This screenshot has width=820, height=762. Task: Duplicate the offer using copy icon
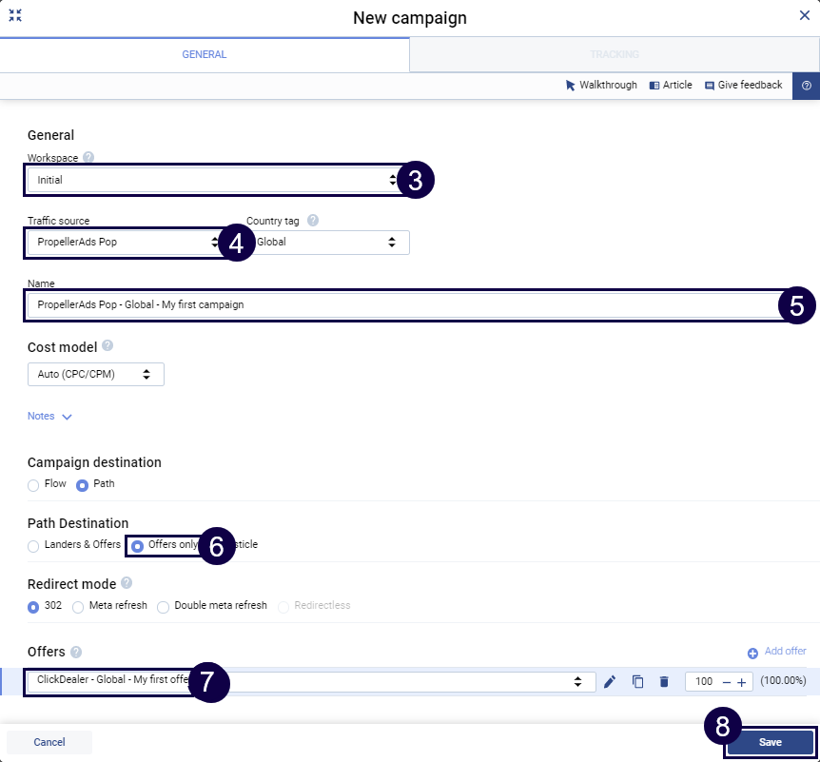tap(637, 681)
